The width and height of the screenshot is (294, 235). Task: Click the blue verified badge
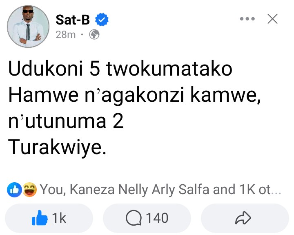pyautogui.click(x=102, y=20)
